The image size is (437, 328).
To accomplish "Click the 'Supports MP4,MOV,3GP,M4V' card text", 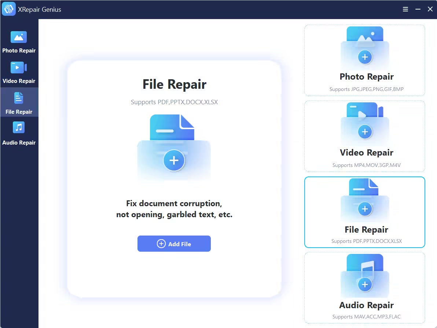I will pos(367,165).
